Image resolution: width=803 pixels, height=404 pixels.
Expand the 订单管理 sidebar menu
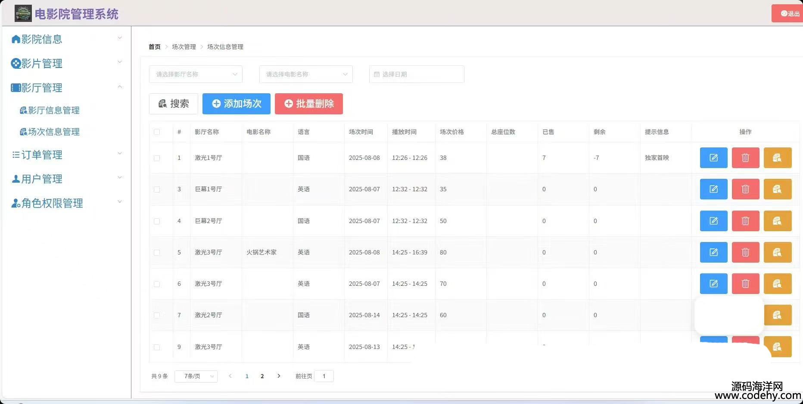pyautogui.click(x=42, y=155)
